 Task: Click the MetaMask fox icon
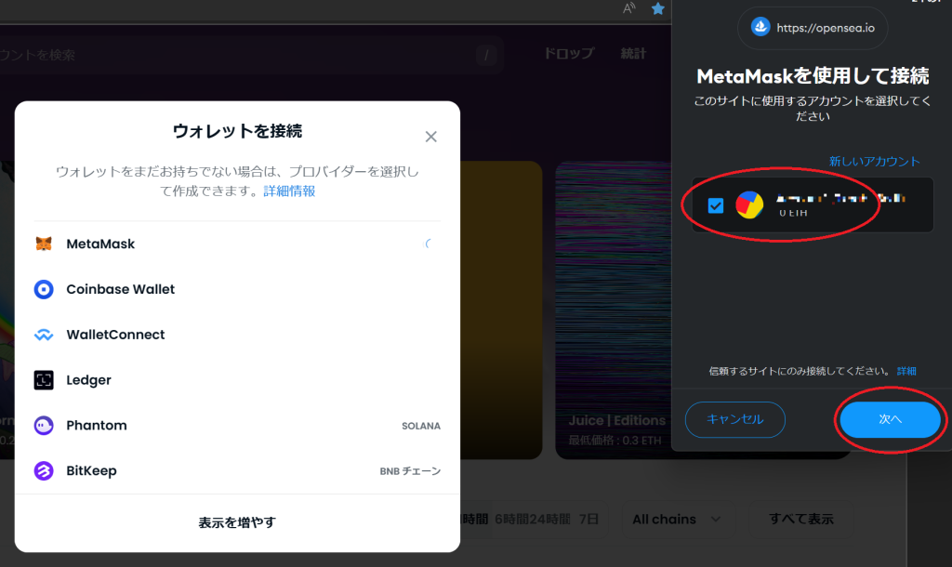[x=44, y=244]
